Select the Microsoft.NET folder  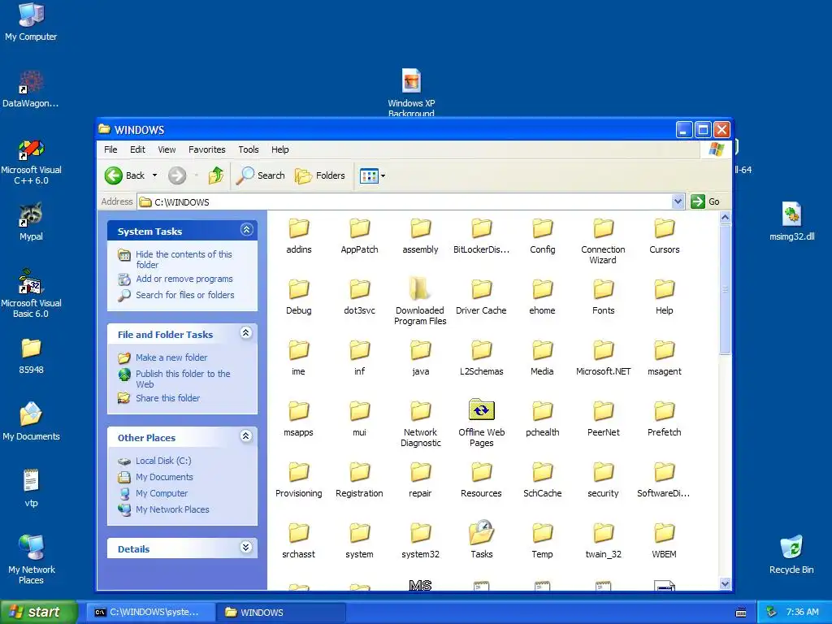coord(604,358)
